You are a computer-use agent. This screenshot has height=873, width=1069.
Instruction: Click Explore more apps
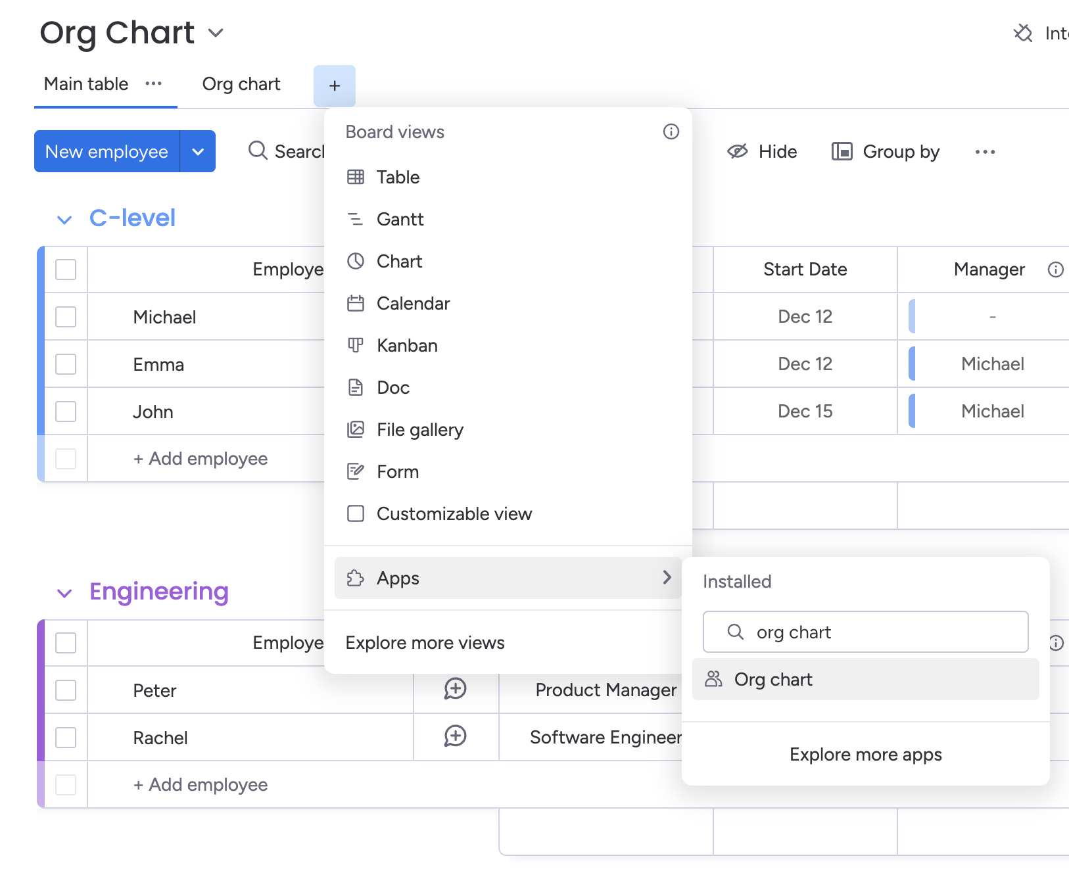pos(865,755)
